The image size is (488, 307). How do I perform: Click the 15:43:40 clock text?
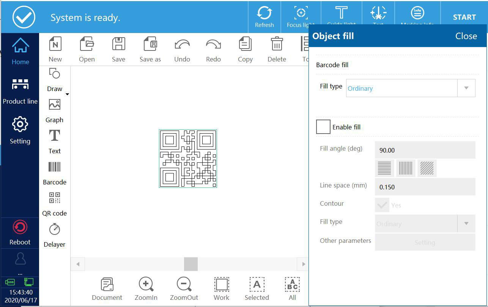click(21, 292)
